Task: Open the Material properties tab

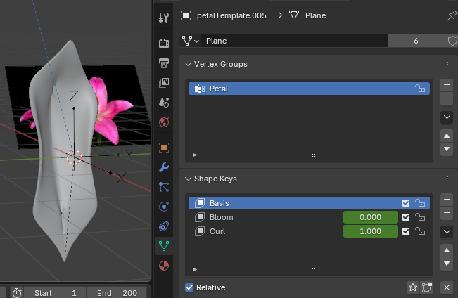Action: (164, 266)
